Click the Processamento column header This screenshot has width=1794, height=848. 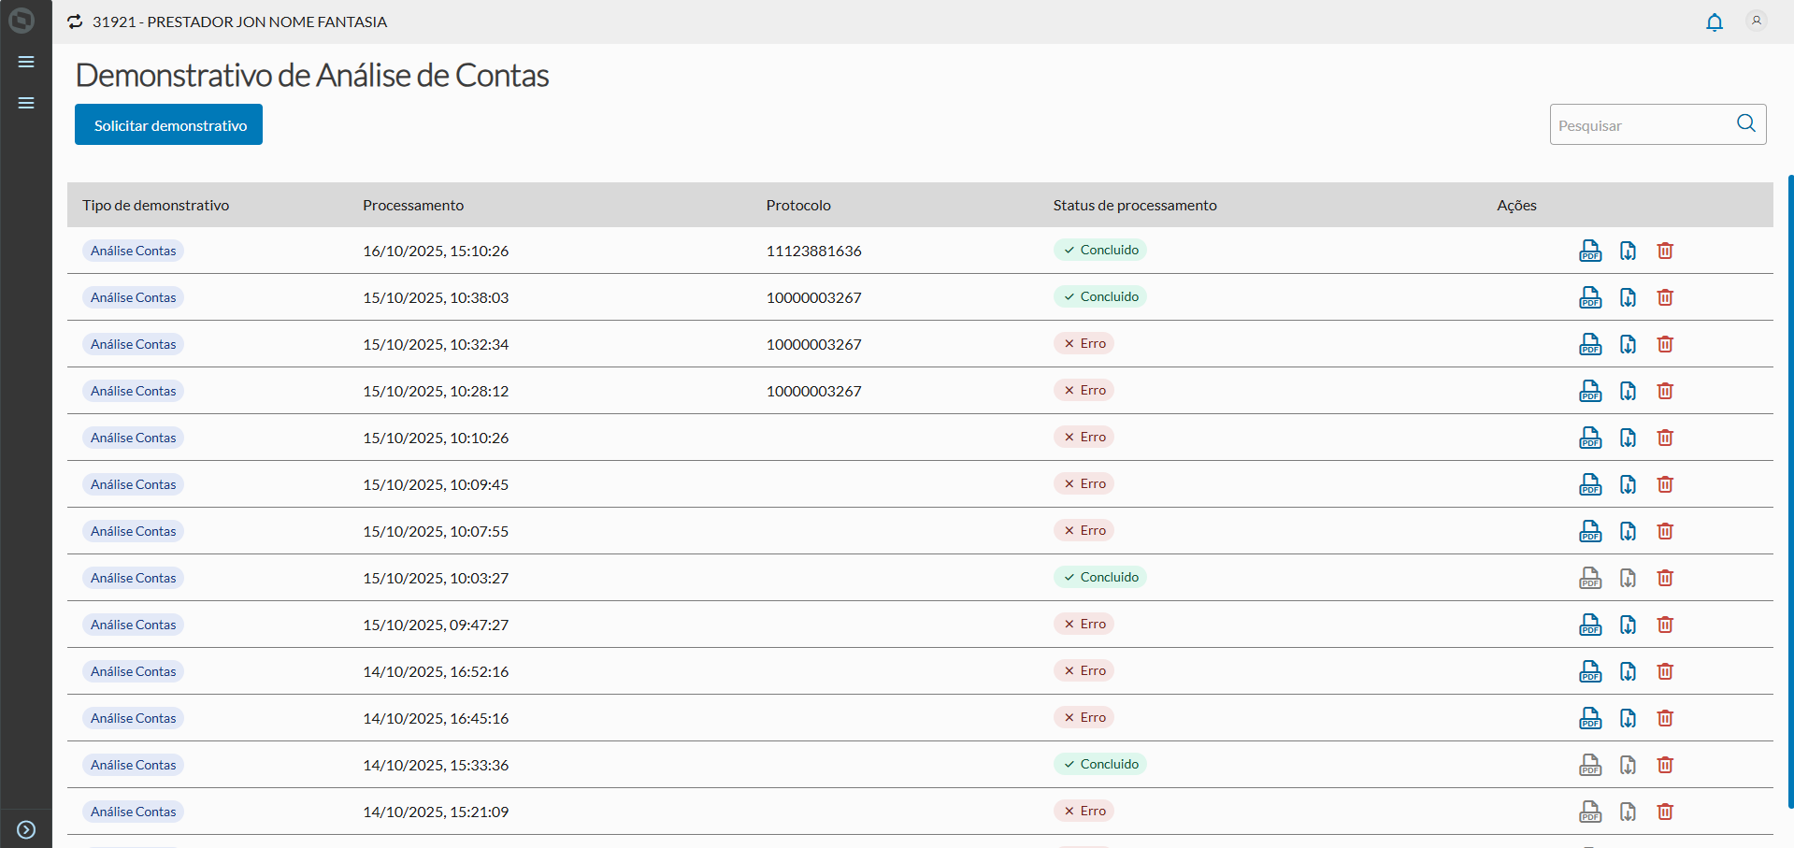click(x=413, y=206)
